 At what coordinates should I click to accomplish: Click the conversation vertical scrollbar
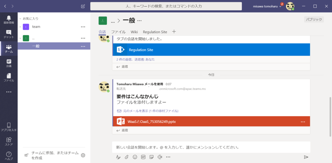click(330, 117)
